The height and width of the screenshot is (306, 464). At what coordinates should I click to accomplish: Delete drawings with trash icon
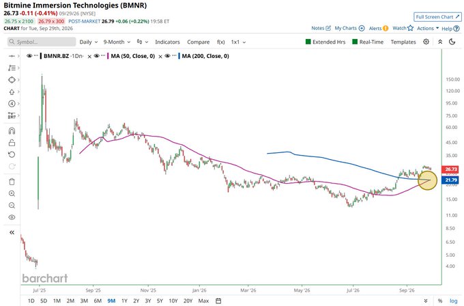coord(12,182)
